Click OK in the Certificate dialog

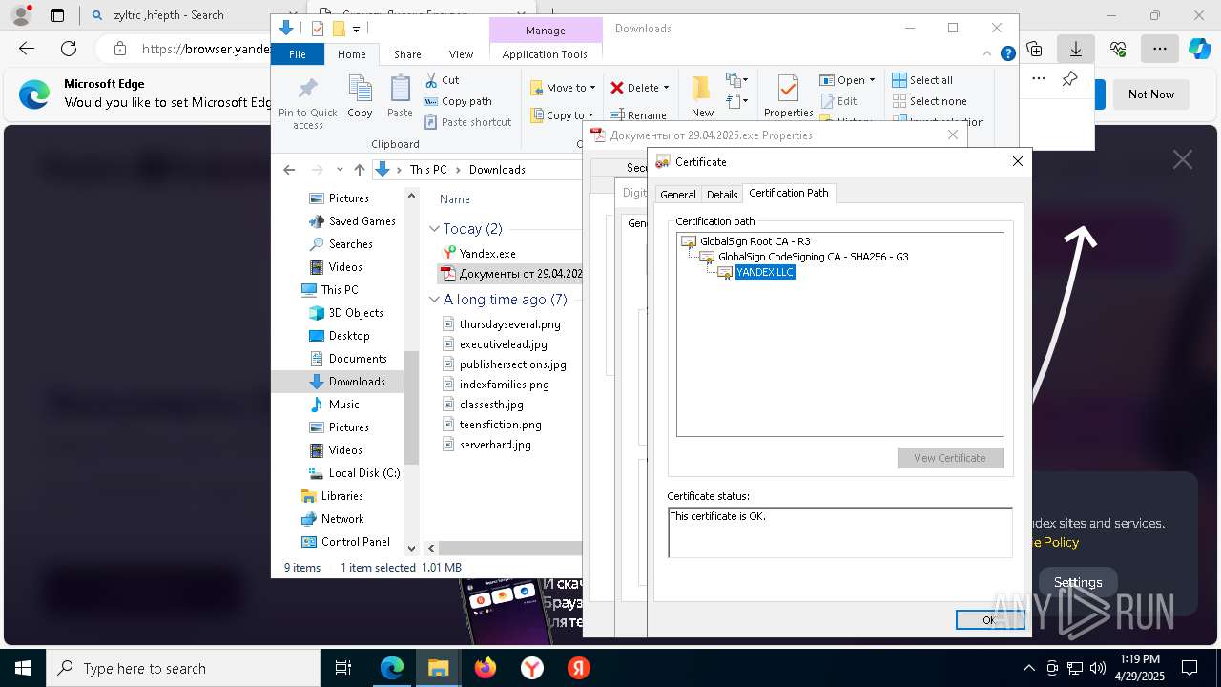pos(989,619)
